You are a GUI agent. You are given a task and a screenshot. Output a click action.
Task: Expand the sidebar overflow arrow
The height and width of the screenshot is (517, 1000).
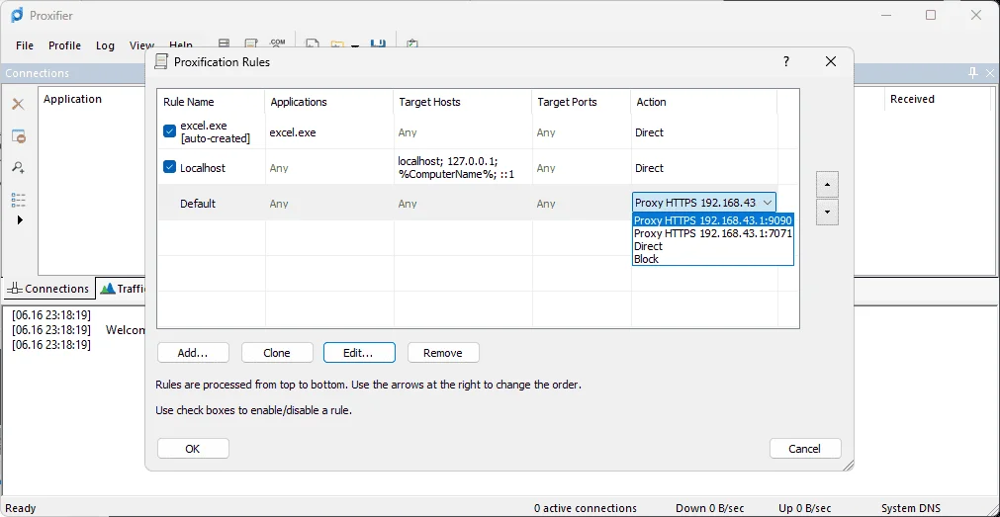point(20,219)
